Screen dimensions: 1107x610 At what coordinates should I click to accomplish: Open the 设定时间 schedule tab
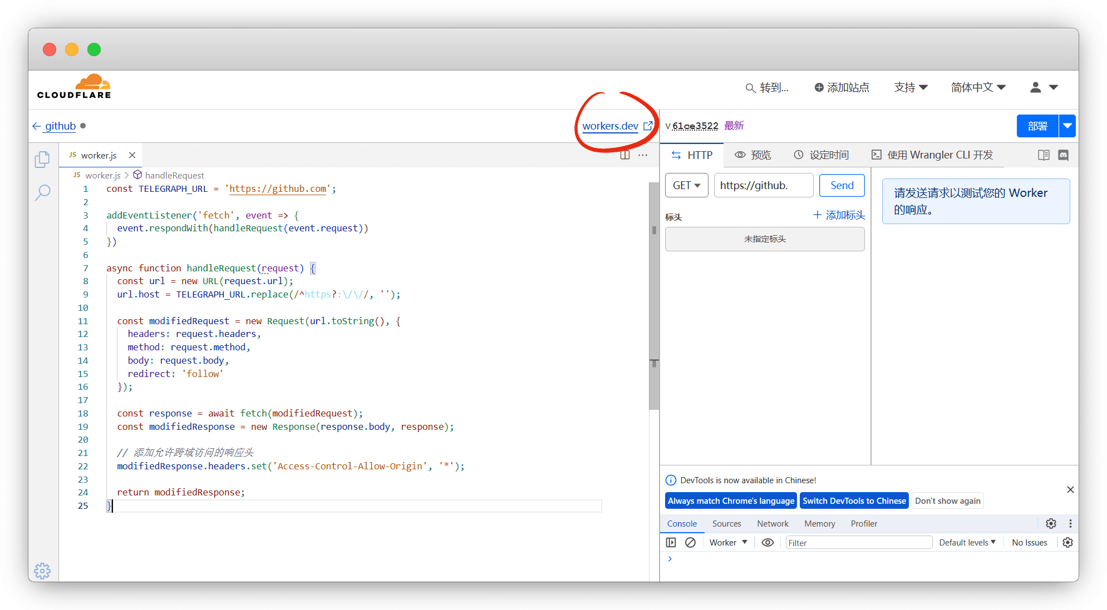tap(821, 155)
